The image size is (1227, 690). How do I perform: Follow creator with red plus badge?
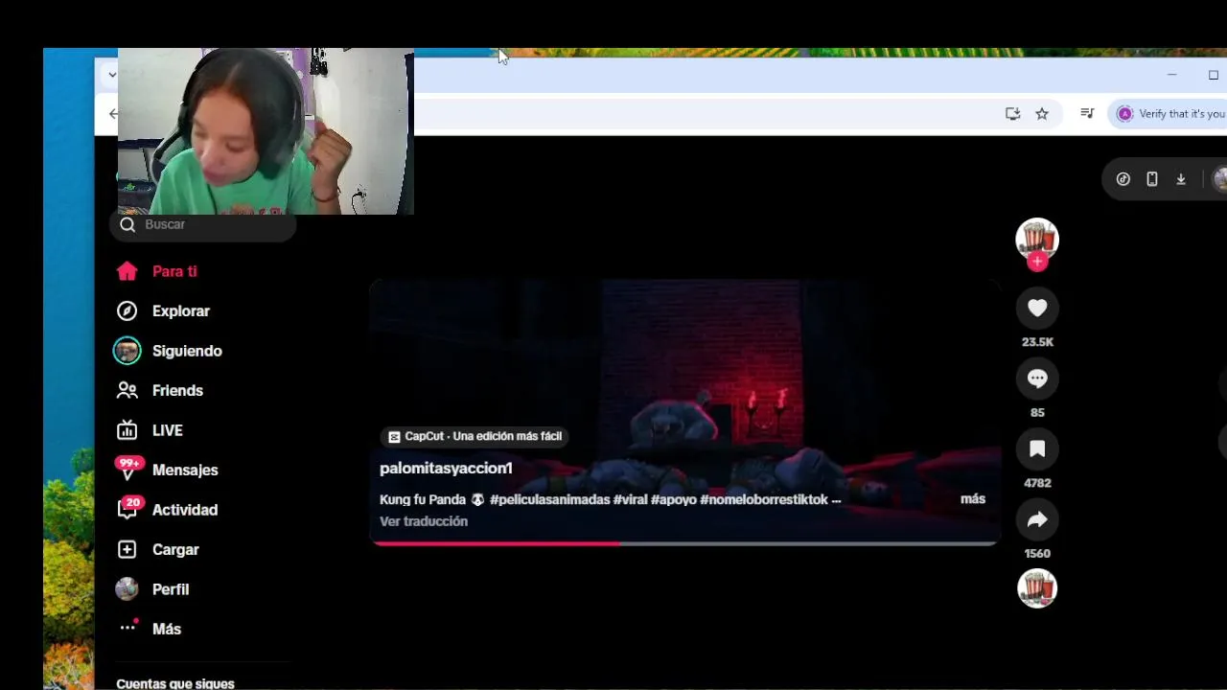[1037, 262]
